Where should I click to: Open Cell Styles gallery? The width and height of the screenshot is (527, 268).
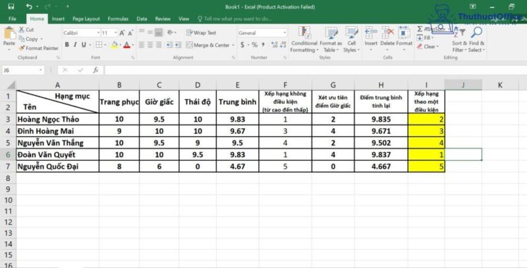(352, 39)
